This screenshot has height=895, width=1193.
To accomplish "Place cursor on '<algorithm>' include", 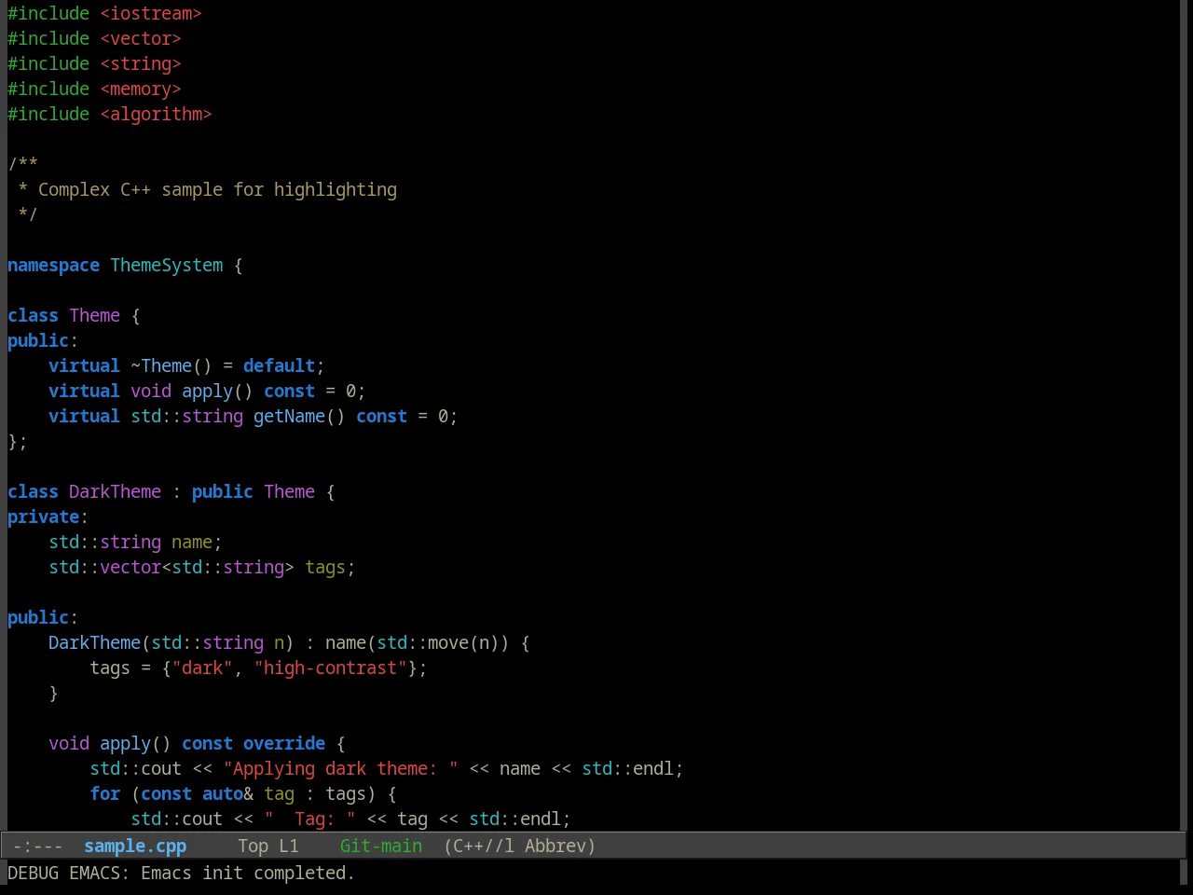I will pos(156,114).
